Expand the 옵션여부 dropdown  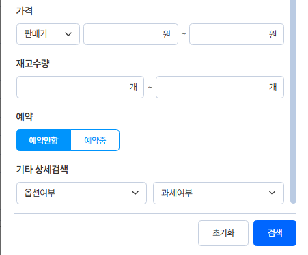[81, 193]
